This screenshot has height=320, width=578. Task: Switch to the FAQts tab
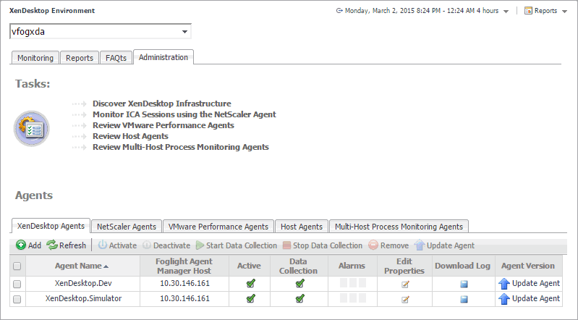coord(116,58)
